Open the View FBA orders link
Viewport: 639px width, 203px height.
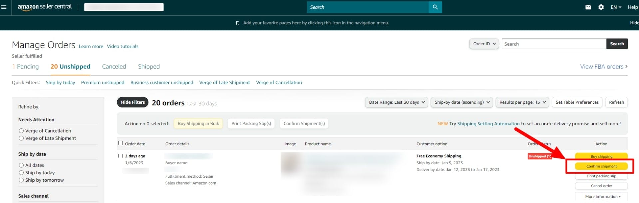pyautogui.click(x=604, y=67)
